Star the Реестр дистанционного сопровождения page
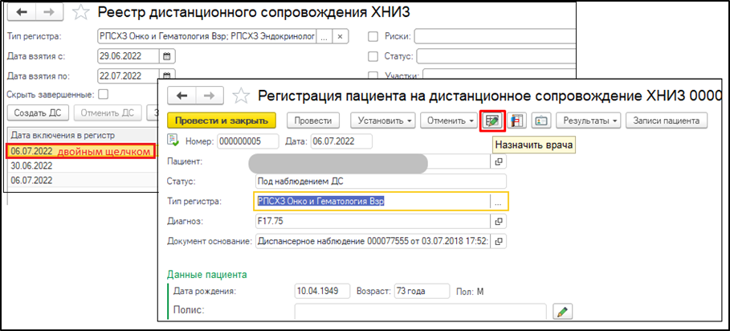 point(80,14)
